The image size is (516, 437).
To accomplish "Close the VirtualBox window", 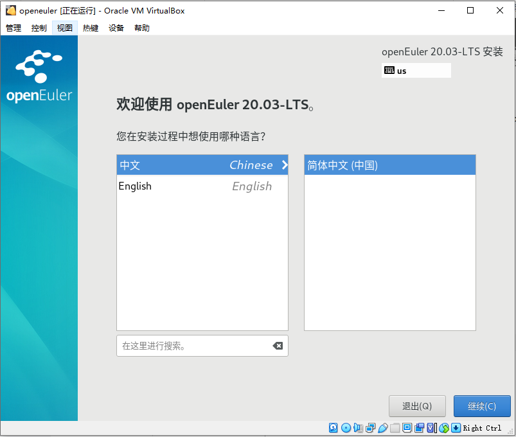I will 499,10.
